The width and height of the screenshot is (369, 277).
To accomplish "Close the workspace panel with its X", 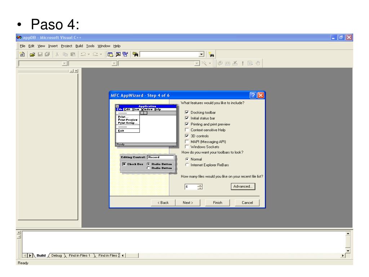I will coord(76,71).
